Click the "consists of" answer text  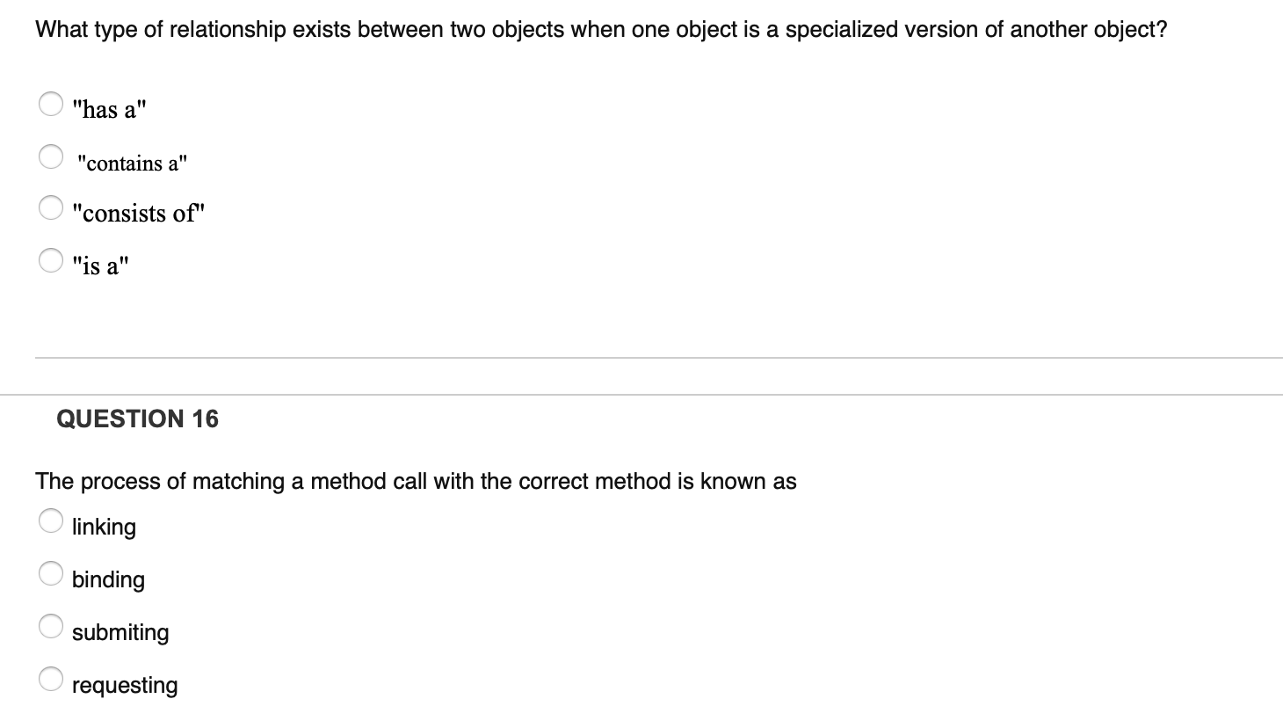click(x=139, y=213)
